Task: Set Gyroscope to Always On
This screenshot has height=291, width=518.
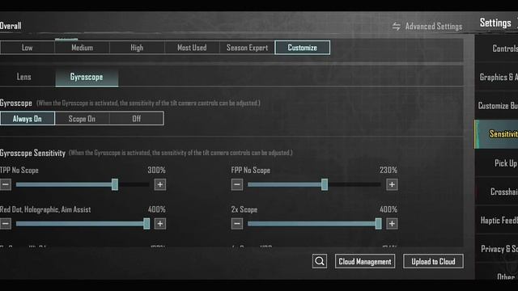Action: coord(27,119)
